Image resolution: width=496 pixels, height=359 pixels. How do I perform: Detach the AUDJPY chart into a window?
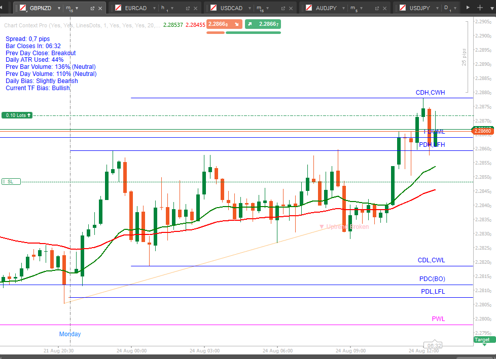coord(377,9)
